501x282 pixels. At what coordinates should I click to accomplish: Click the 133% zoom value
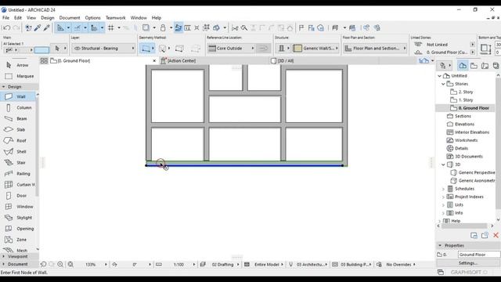pyautogui.click(x=91, y=265)
